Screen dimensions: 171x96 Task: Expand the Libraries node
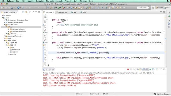click(x=6, y=34)
